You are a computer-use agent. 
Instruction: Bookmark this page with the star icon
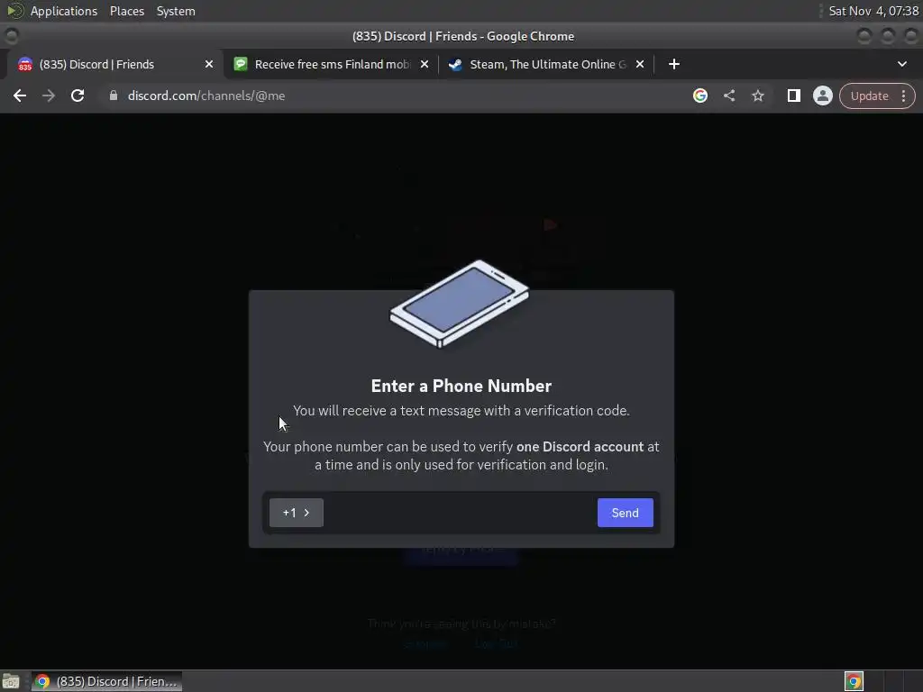coord(757,96)
